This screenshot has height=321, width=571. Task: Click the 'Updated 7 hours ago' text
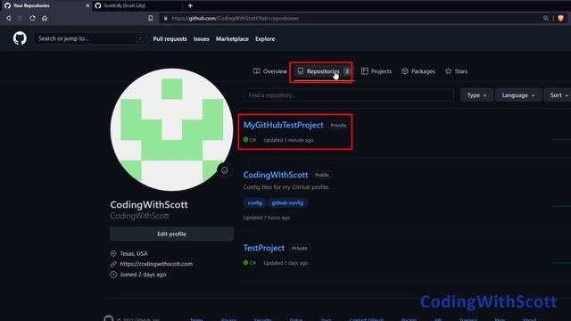[x=267, y=218]
